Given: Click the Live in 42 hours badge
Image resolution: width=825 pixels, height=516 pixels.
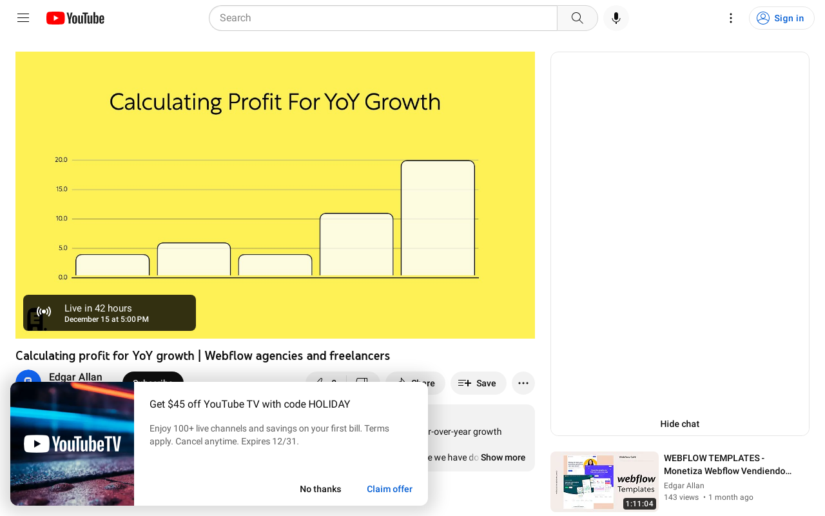Looking at the screenshot, I should (110, 313).
